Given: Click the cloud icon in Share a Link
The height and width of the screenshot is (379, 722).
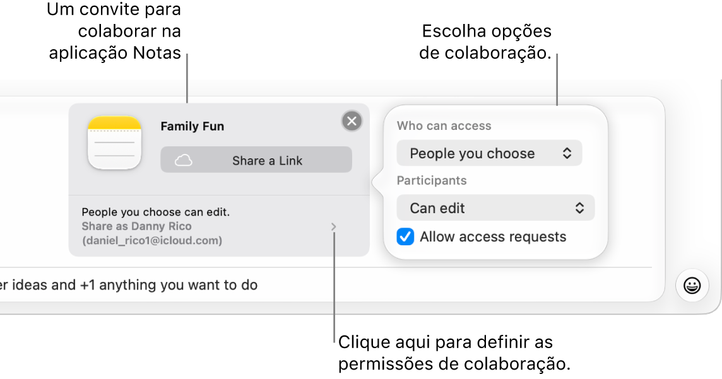Looking at the screenshot, I should coord(183,161).
